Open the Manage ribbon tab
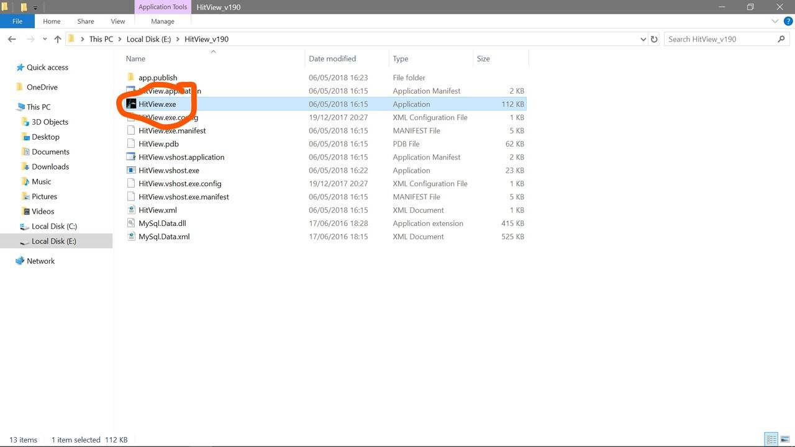The height and width of the screenshot is (447, 795). coord(163,21)
